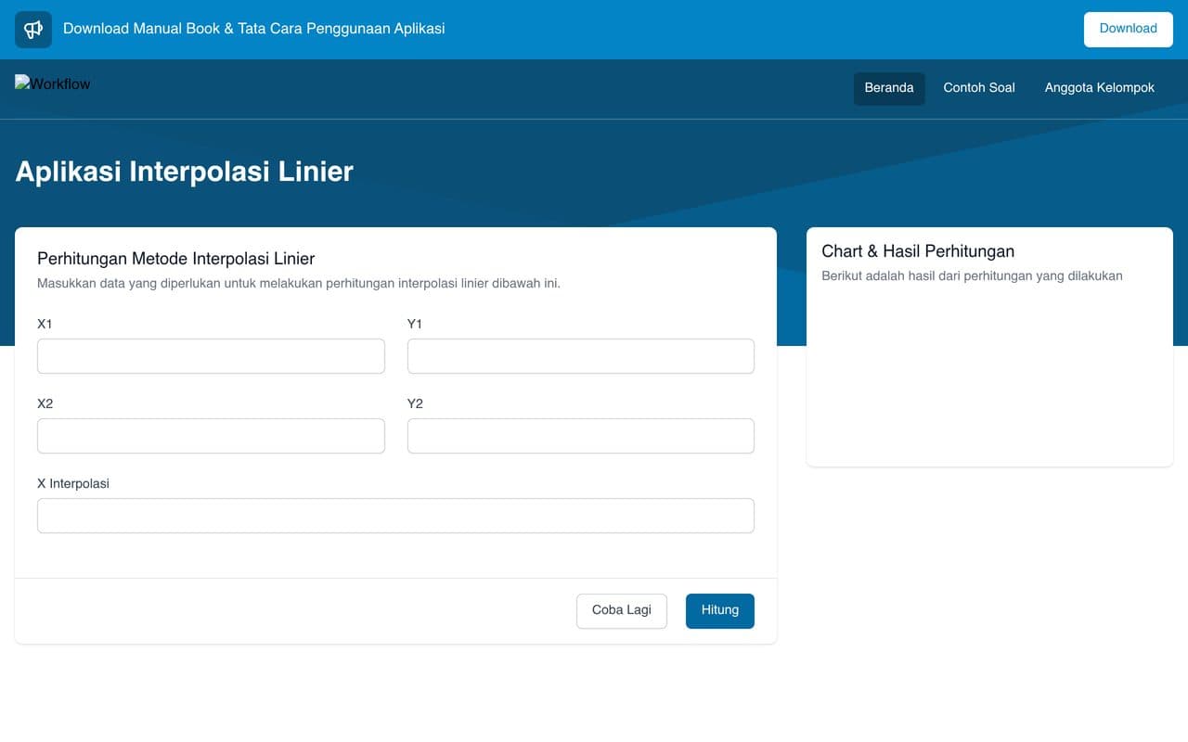Click the Y1 label

[x=415, y=324]
